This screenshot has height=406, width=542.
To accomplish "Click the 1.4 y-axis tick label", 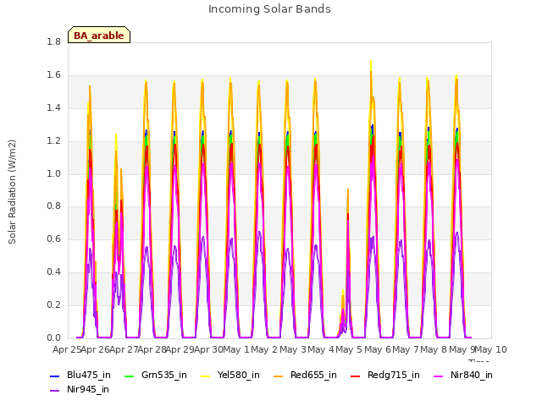I will coord(53,107).
